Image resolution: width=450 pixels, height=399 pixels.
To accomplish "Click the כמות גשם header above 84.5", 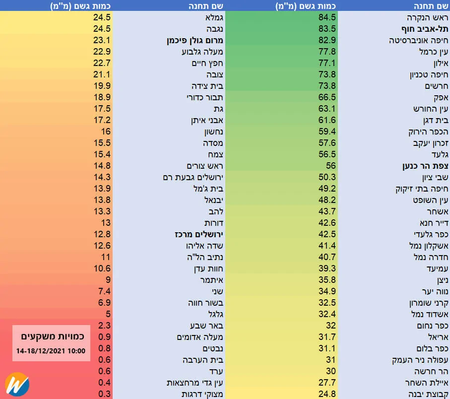I will pos(306,6).
